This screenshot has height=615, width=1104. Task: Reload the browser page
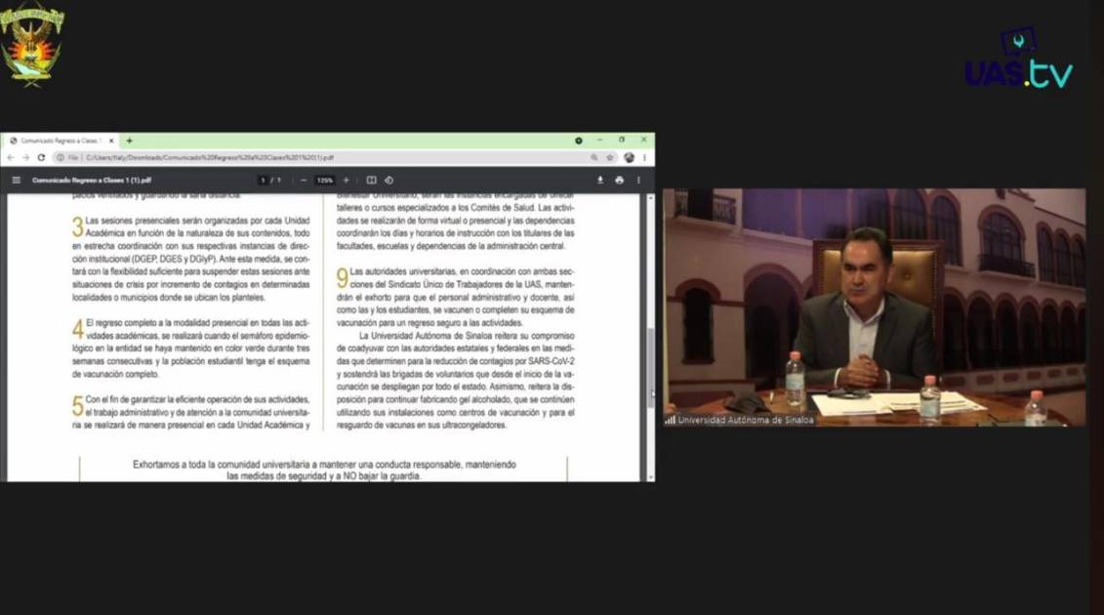click(x=41, y=157)
